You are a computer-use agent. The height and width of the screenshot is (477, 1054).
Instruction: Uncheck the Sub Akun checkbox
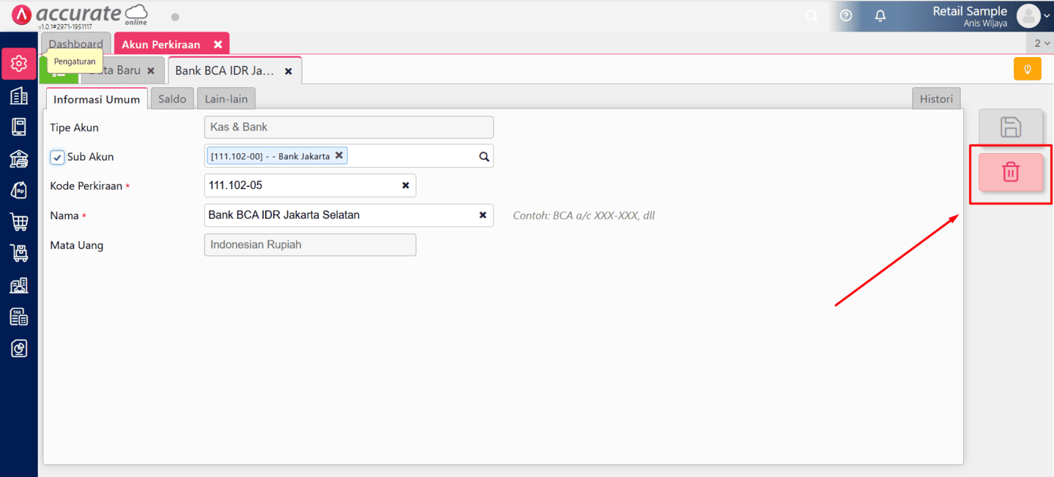(57, 157)
